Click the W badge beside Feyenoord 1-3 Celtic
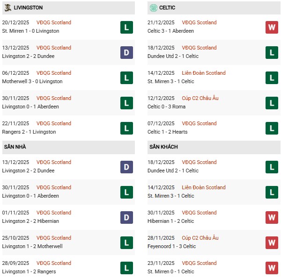This screenshot has width=281, height=278. coord(272,242)
